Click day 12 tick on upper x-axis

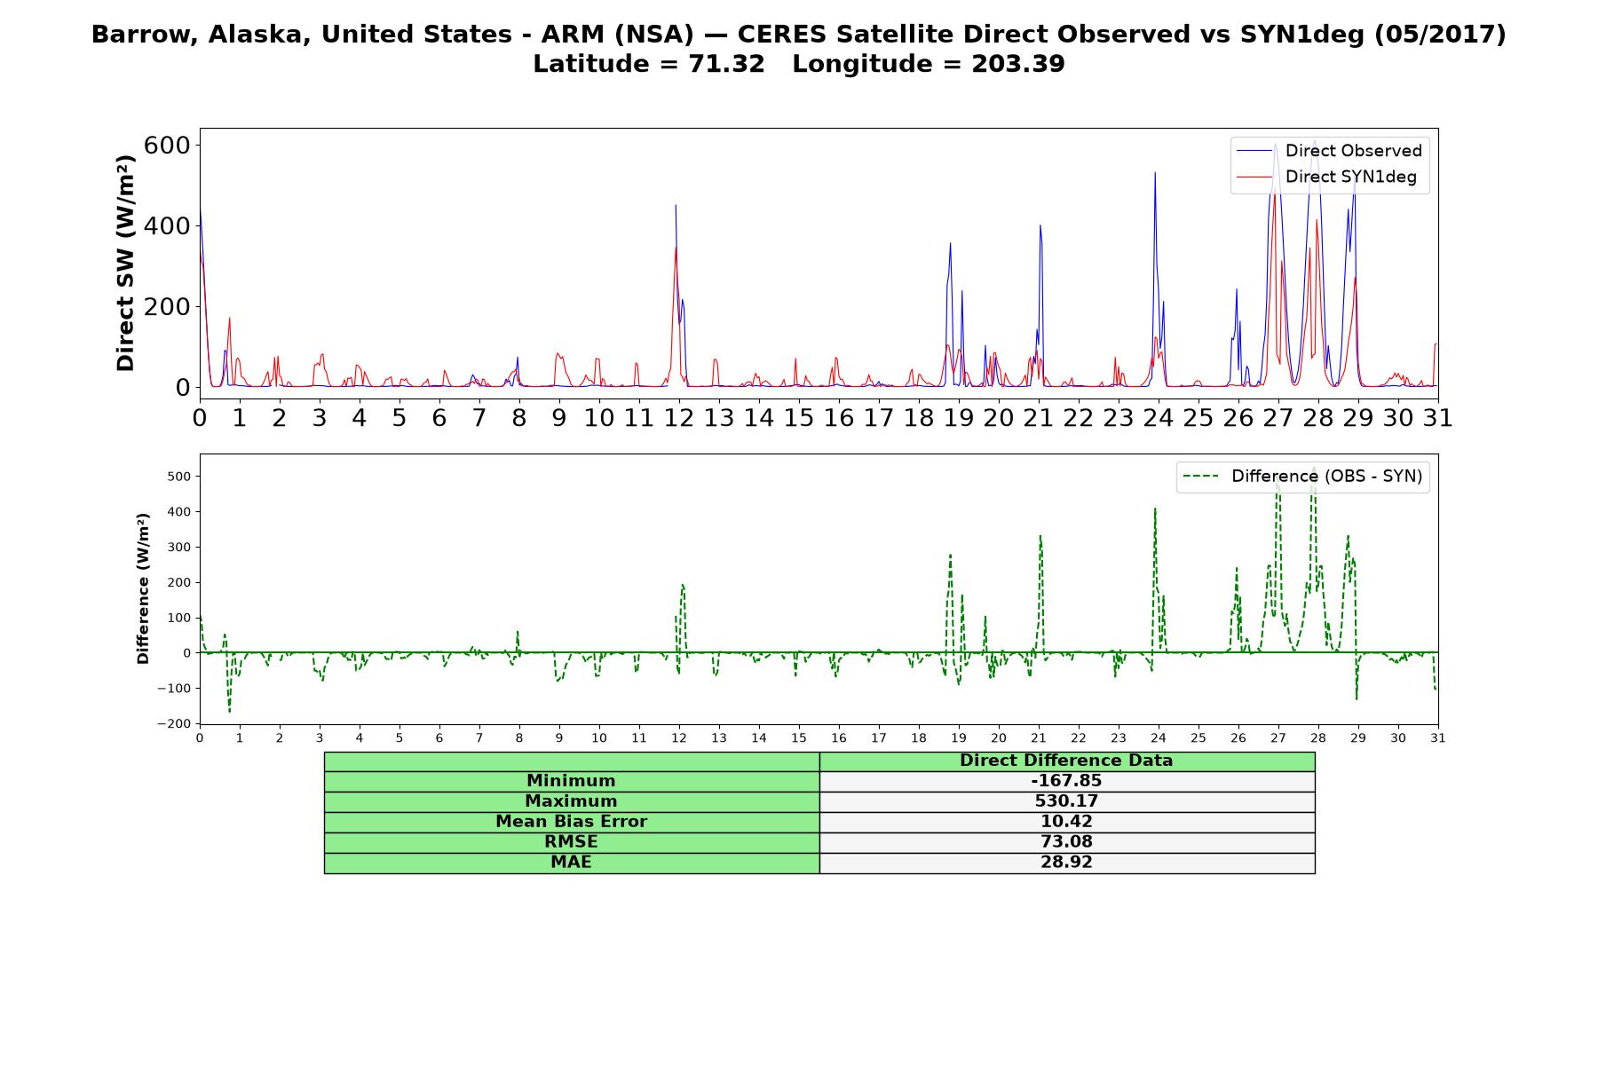pos(679,418)
